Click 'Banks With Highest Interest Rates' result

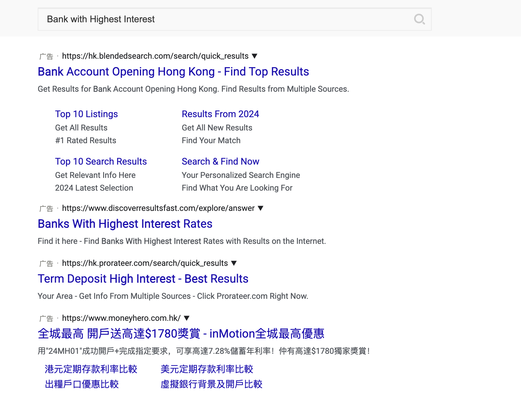click(x=125, y=224)
